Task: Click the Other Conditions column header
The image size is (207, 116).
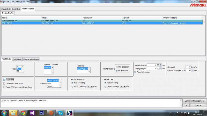Action: click(182, 18)
